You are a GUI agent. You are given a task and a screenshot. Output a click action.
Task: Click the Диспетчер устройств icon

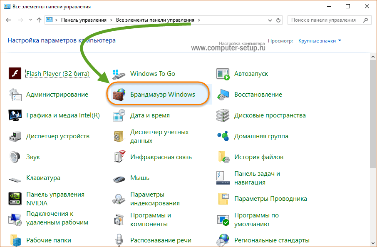15,136
